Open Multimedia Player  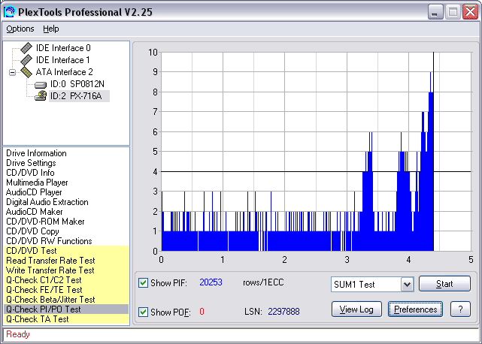pos(37,183)
